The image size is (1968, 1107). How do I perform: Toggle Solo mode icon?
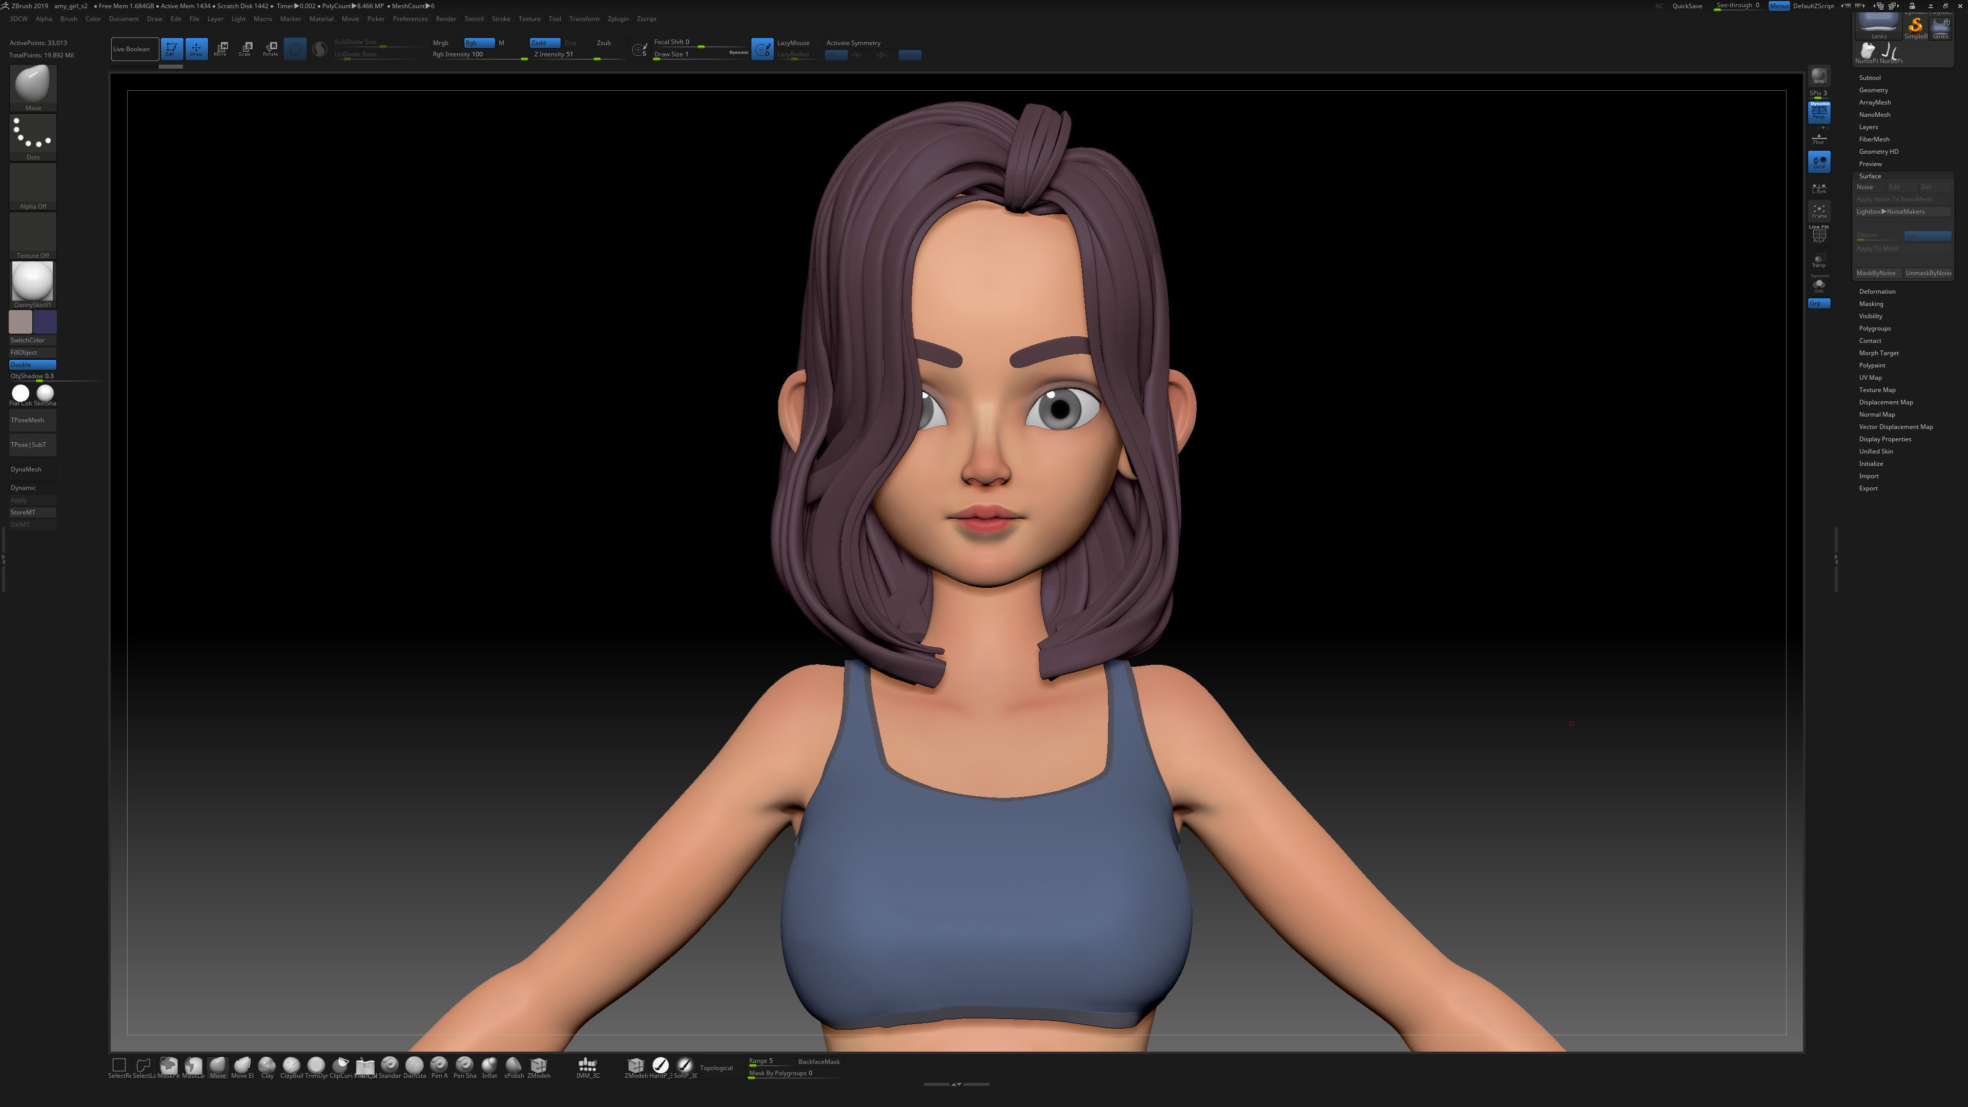pos(1818,284)
